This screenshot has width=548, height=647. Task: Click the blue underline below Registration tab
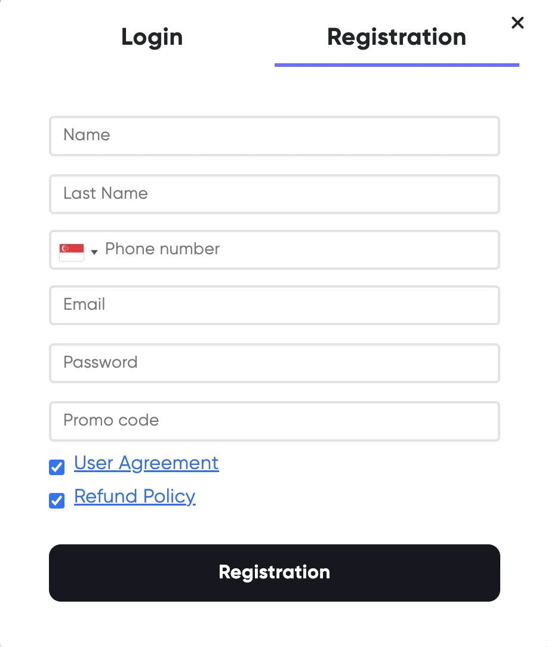396,64
